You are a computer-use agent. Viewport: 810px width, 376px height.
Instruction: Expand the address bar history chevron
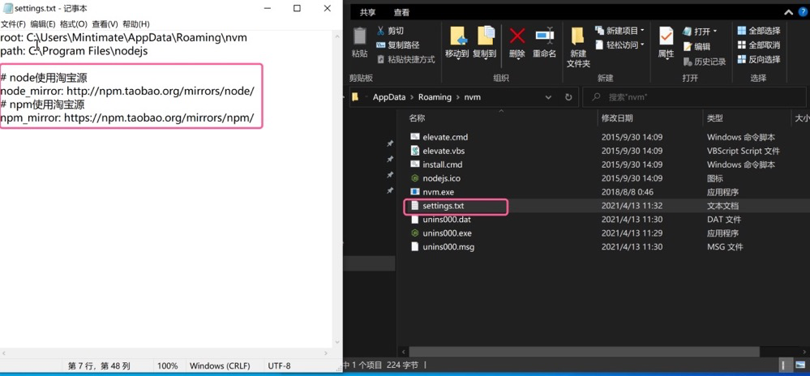point(548,97)
